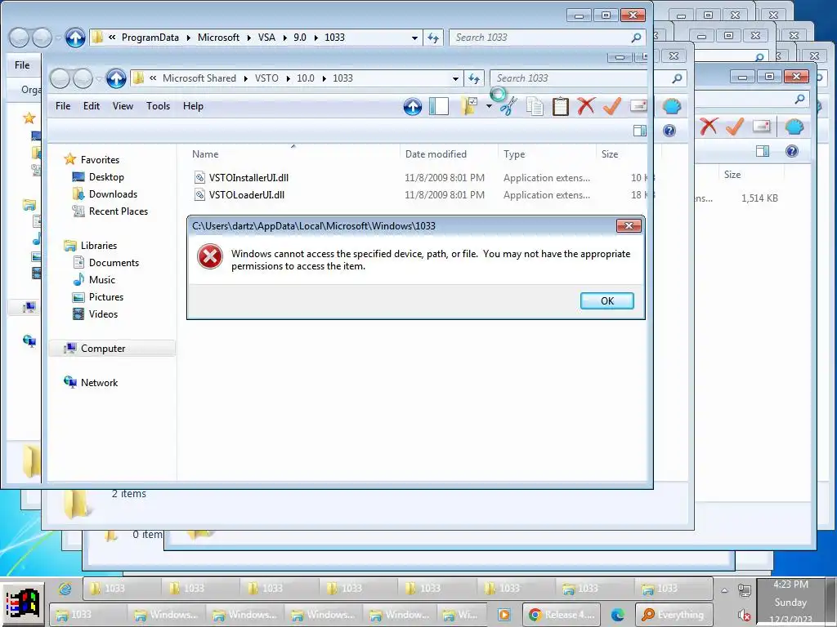Expand the chevron after VSA in breadcrumb
837x627 pixels.
pyautogui.click(x=284, y=38)
